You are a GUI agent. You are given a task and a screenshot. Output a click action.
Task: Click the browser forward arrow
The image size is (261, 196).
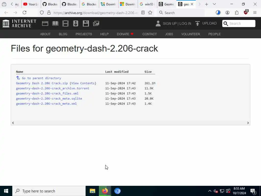[x=15, y=13]
